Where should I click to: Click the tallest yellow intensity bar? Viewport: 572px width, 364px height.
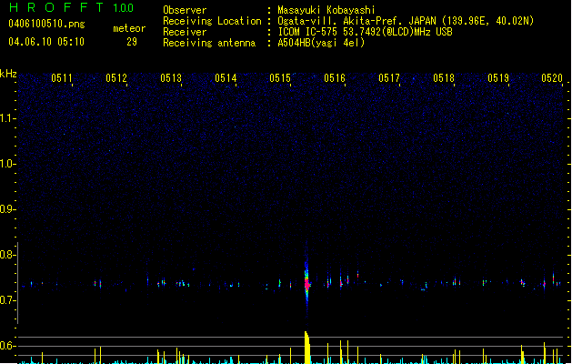pos(307,348)
